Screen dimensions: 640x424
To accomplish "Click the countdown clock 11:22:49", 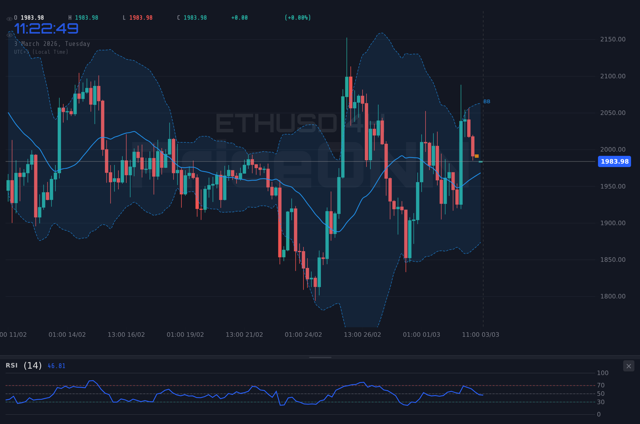I will point(46,28).
